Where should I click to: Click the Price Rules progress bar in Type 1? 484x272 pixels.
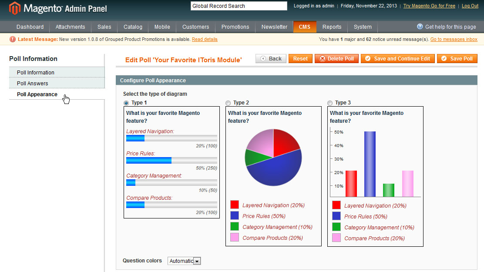point(171,160)
